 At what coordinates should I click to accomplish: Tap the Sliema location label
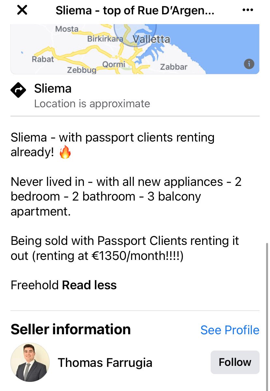53,89
